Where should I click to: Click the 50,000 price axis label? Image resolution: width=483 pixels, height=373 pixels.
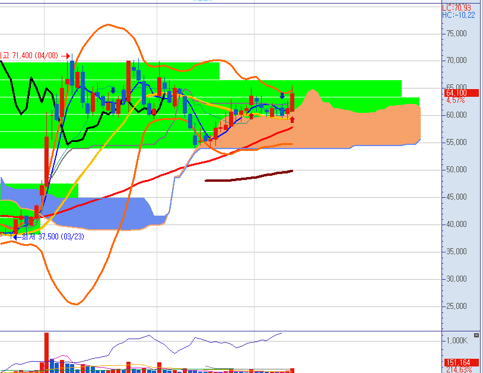click(456, 169)
